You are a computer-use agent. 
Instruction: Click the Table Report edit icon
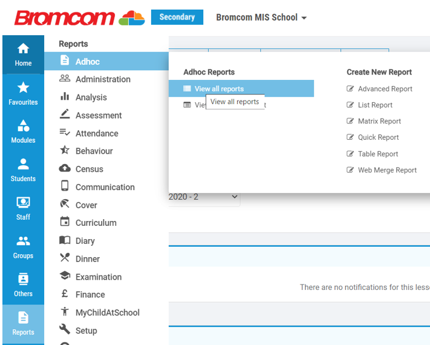click(x=350, y=154)
